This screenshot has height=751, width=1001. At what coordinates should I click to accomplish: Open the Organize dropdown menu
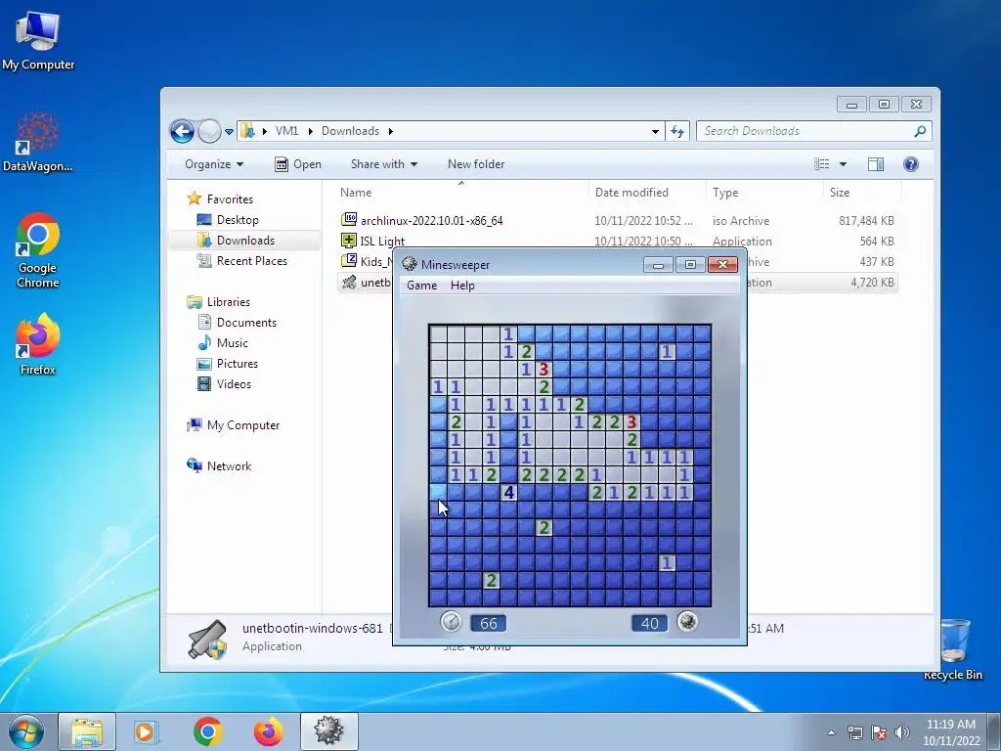214,164
